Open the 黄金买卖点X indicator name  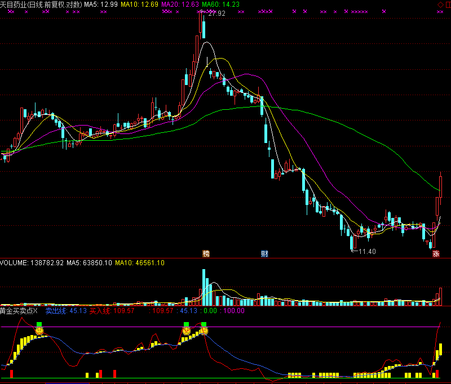coord(19,310)
